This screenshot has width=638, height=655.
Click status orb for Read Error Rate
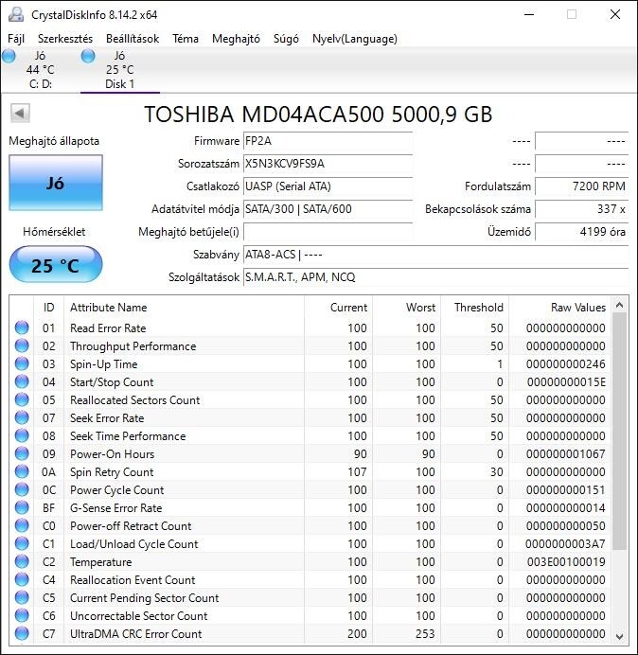[22, 327]
